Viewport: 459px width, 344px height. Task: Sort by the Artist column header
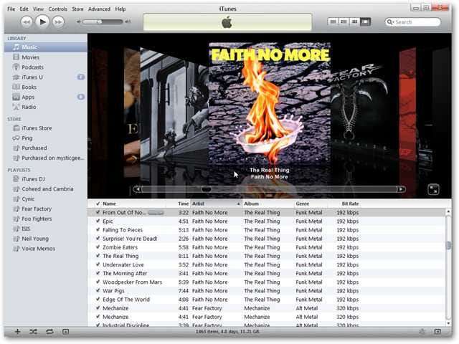[x=217, y=204]
